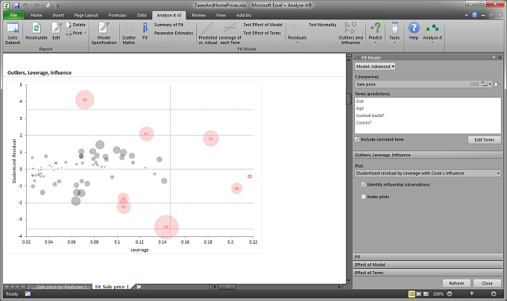Switch to the Home tab
Viewport: 507px width, 301px height.
(37, 15)
